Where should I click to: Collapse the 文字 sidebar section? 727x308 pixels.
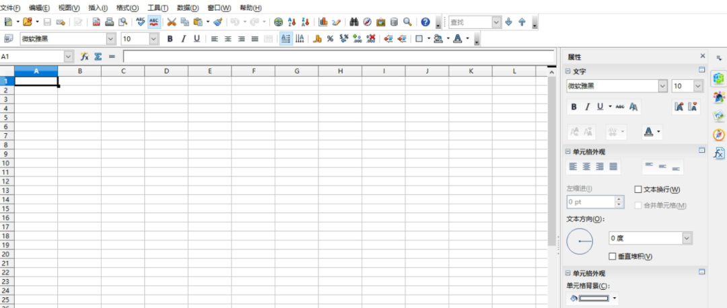coord(567,71)
